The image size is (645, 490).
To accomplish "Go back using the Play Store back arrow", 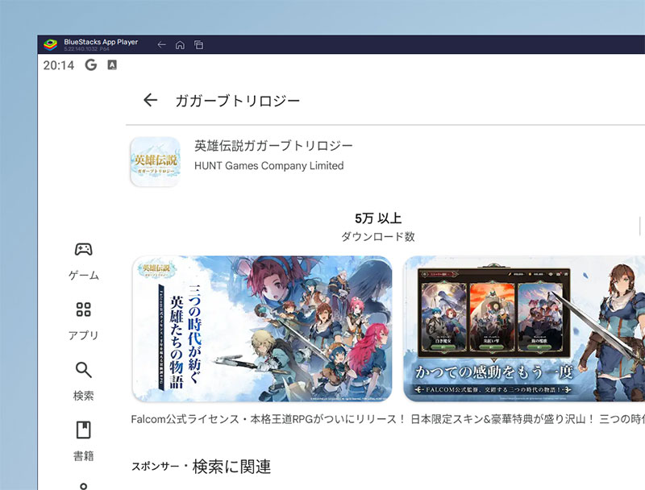I will (x=150, y=100).
